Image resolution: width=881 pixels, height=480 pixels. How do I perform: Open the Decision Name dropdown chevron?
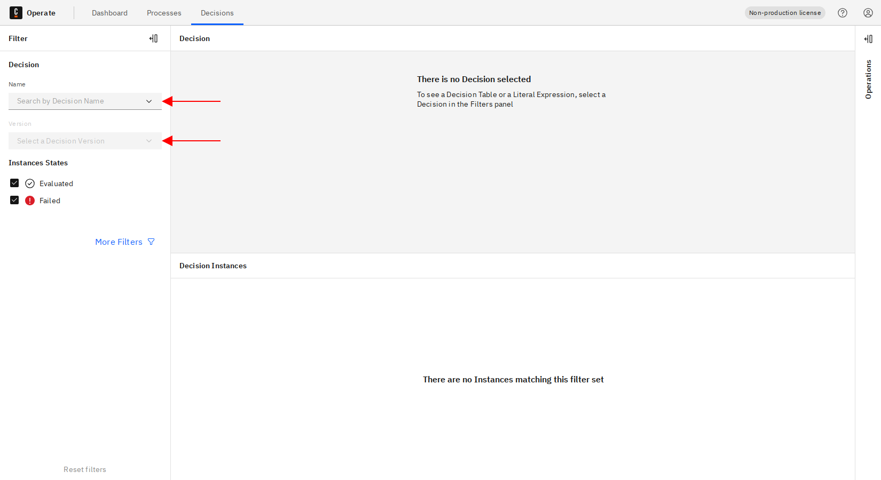point(149,101)
